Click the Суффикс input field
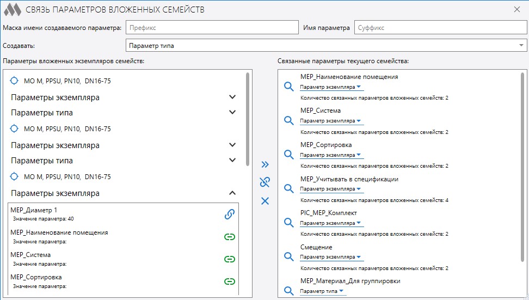The height and width of the screenshot is (300, 529). pyautogui.click(x=440, y=27)
